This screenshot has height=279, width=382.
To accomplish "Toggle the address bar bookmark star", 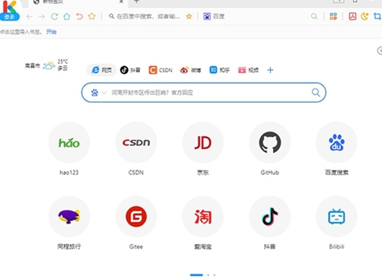I will 189,17.
